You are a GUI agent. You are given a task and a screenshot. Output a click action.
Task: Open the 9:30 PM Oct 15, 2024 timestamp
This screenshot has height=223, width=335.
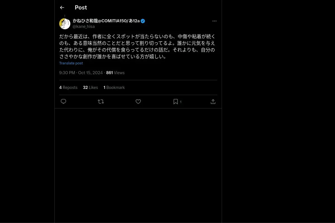[81, 73]
